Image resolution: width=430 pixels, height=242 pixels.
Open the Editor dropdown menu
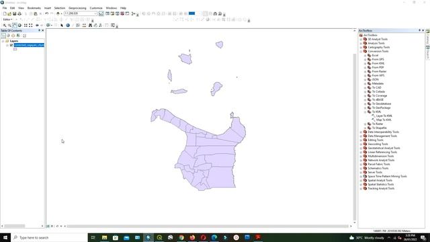[7, 19]
